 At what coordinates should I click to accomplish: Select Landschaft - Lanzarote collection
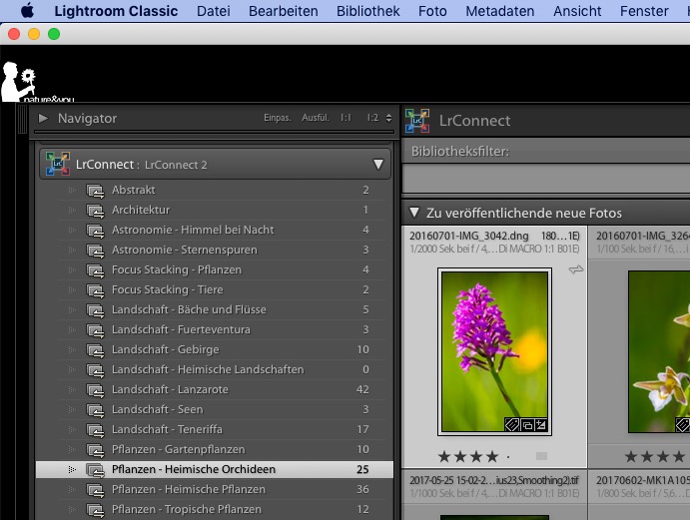point(214,390)
